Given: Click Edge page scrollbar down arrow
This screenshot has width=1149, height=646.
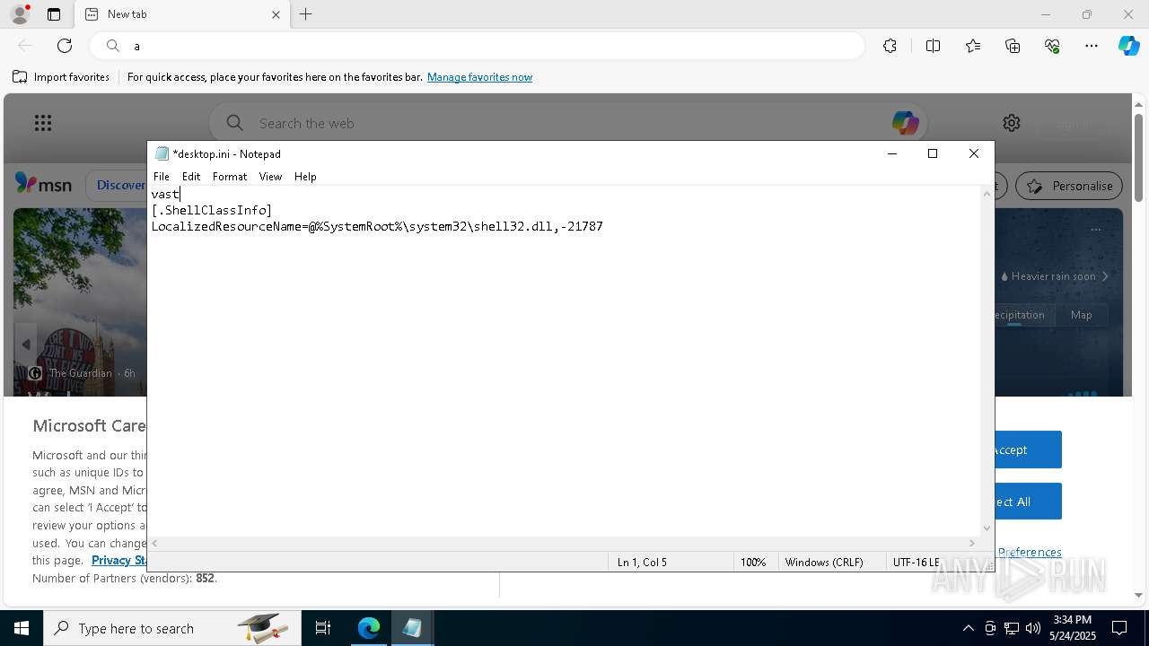Looking at the screenshot, I should (x=1138, y=595).
